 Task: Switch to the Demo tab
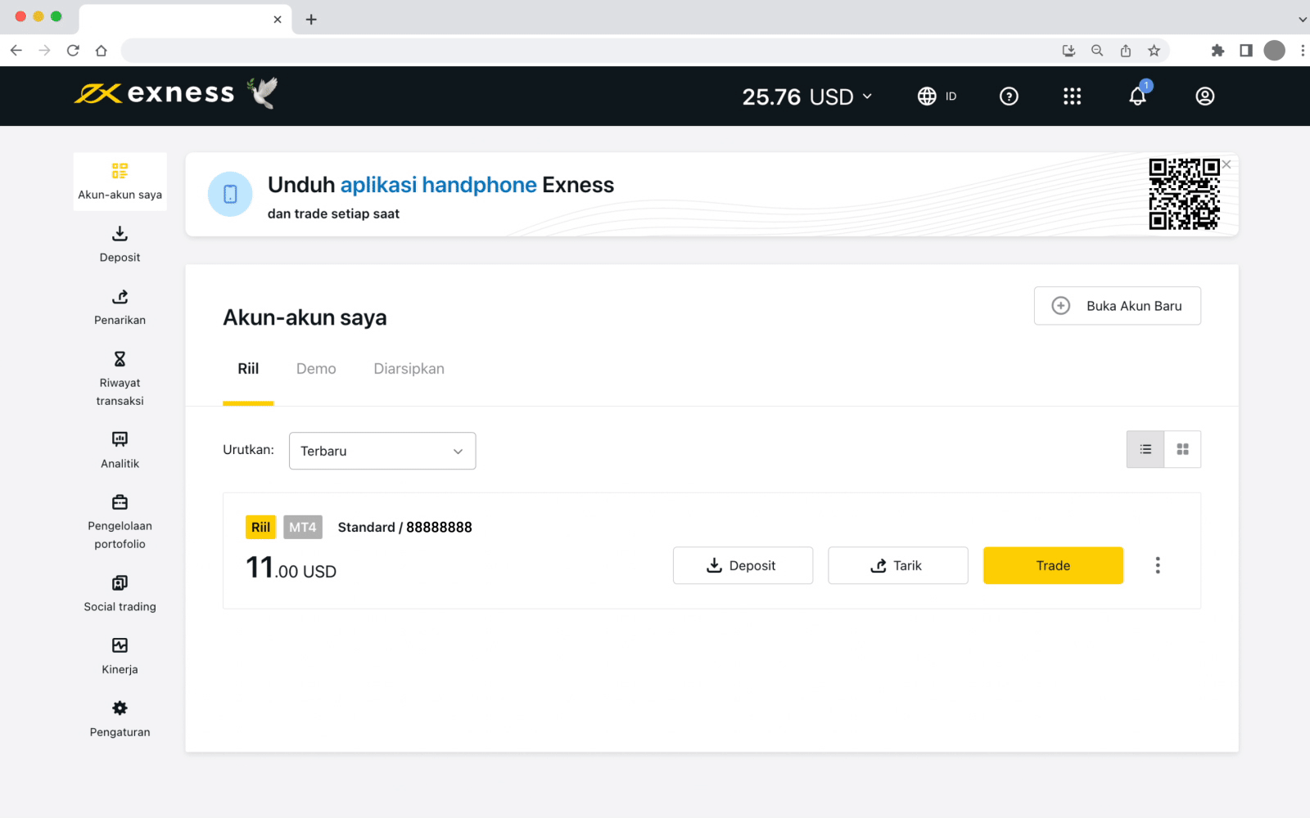click(316, 369)
